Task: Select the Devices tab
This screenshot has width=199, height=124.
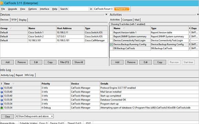Action: click(4, 20)
